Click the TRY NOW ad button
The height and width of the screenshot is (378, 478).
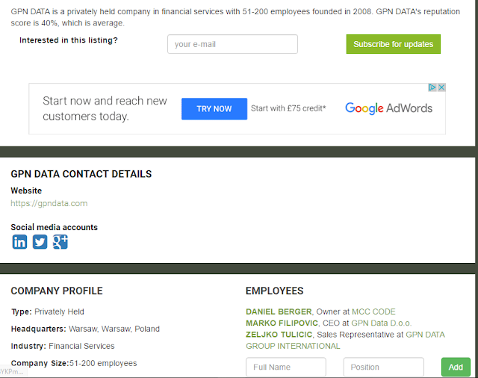[214, 109]
